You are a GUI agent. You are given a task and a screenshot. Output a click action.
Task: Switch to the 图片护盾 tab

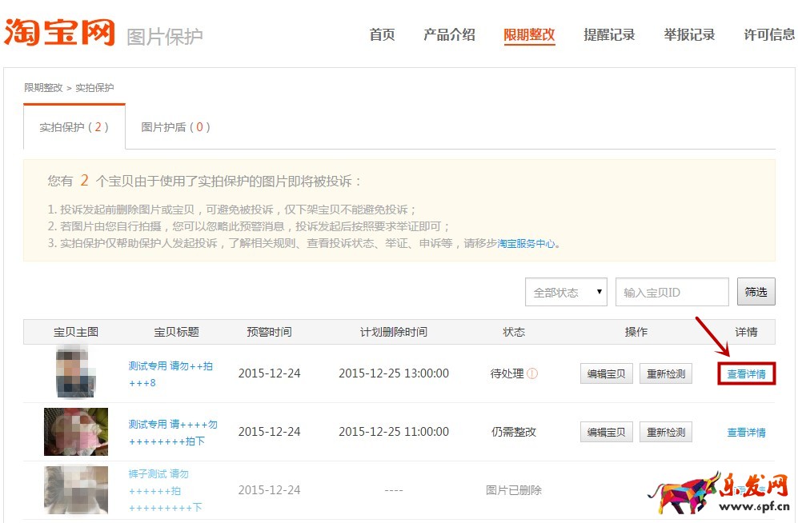coord(175,127)
